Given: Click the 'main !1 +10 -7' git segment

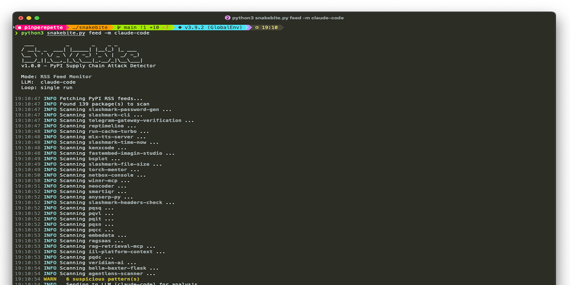Looking at the screenshot, I should [143, 27].
